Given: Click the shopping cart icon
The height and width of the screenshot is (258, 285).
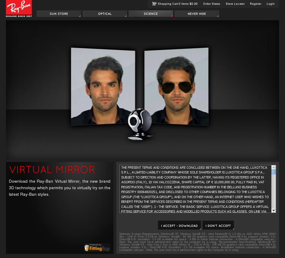Looking at the screenshot, I should coord(154,4).
